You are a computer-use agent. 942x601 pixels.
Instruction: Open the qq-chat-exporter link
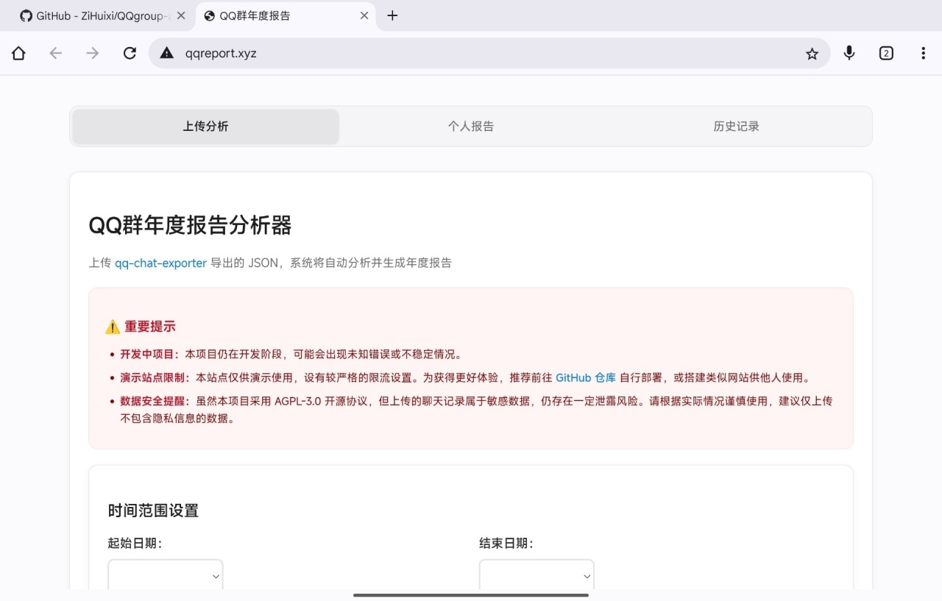(x=160, y=263)
